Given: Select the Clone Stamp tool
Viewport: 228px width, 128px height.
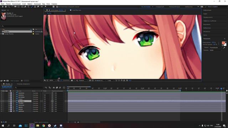Looking at the screenshot, I should coord(35,7).
